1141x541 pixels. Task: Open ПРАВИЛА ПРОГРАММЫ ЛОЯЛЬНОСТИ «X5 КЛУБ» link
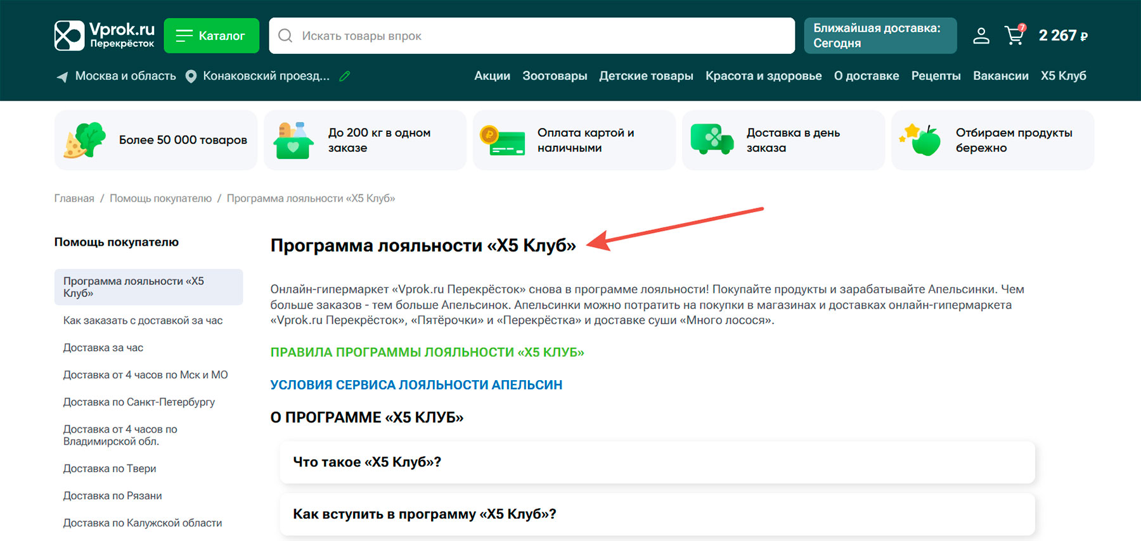(427, 352)
